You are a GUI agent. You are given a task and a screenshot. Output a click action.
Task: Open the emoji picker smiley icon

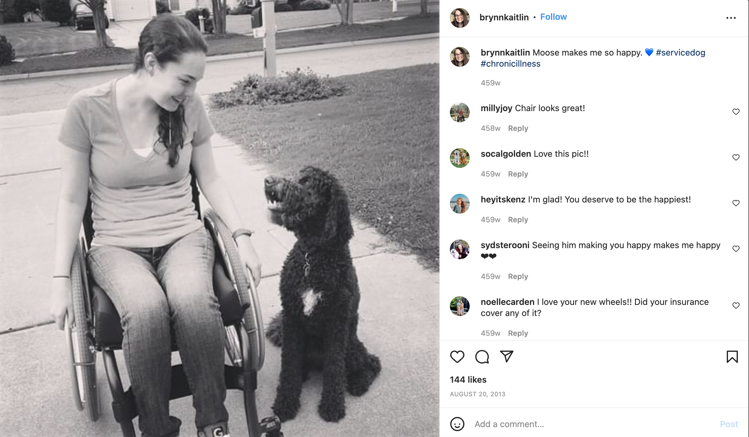coord(457,424)
